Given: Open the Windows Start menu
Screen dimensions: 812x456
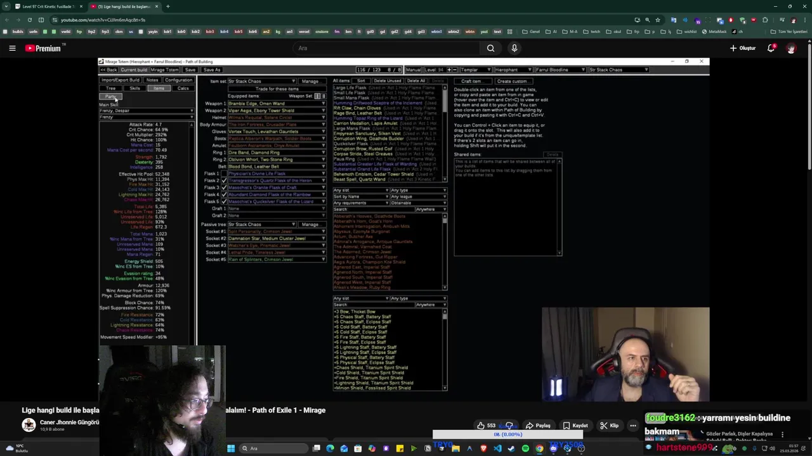Looking at the screenshot, I should tap(231, 448).
